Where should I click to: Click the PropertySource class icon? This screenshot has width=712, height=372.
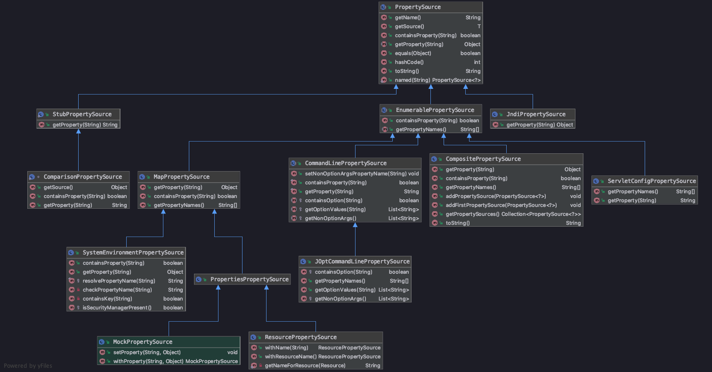[x=384, y=7]
